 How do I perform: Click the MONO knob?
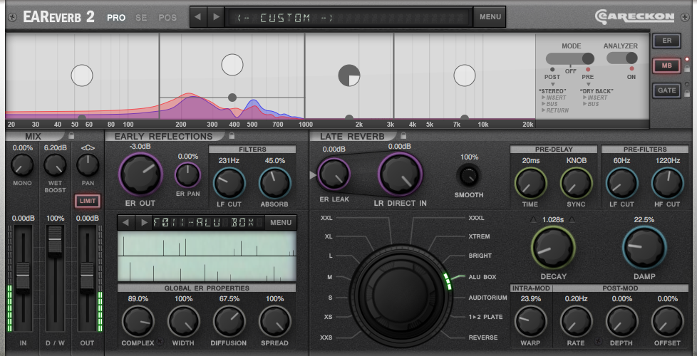click(x=22, y=165)
